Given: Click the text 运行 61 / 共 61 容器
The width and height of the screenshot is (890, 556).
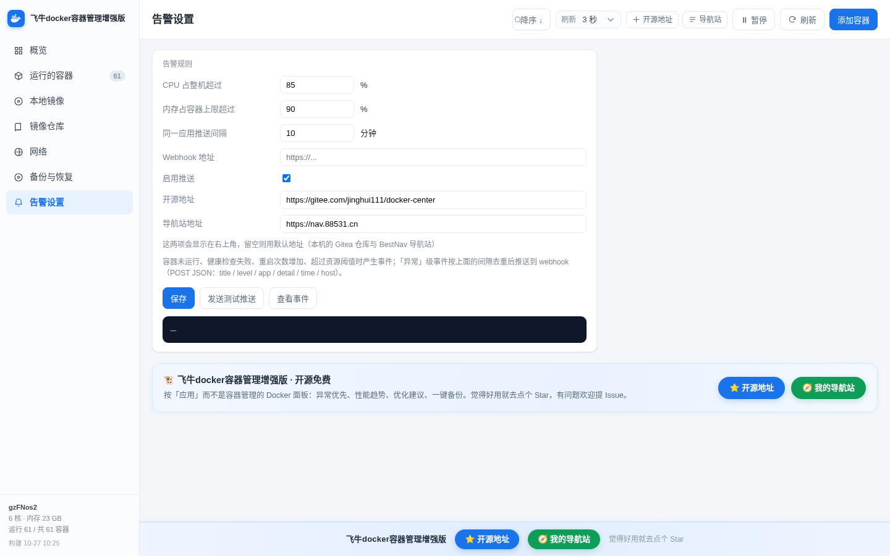Looking at the screenshot, I should click(x=39, y=529).
